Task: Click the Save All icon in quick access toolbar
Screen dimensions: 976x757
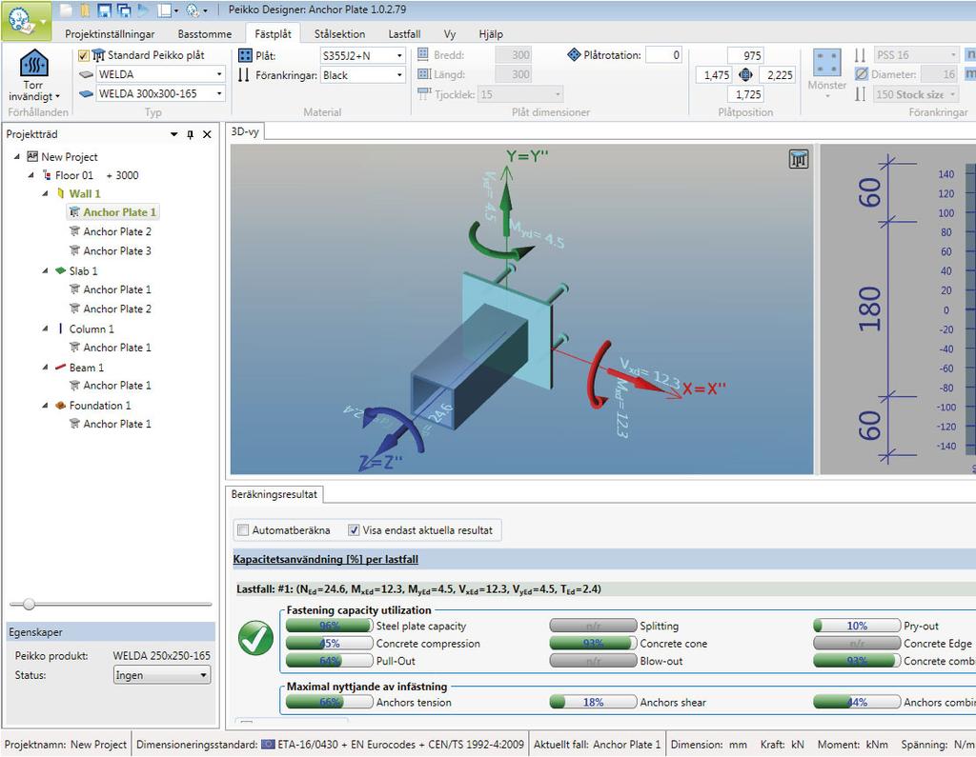Action: pyautogui.click(x=125, y=10)
